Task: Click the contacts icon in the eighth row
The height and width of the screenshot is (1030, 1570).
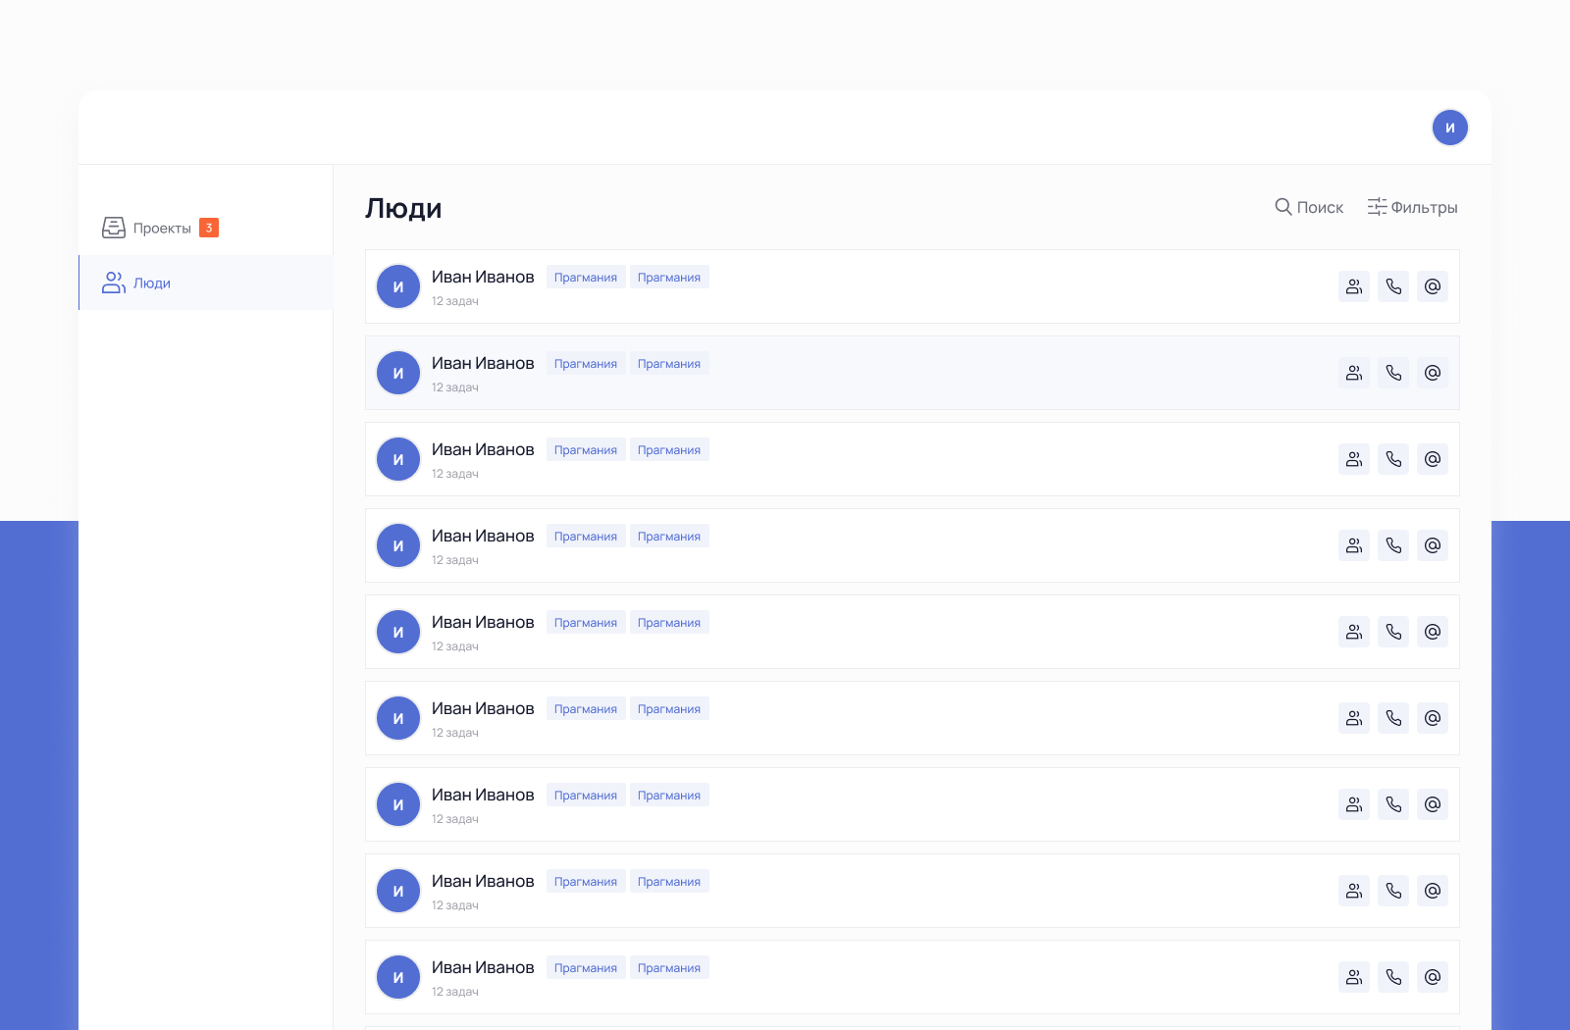Action: (x=1354, y=891)
